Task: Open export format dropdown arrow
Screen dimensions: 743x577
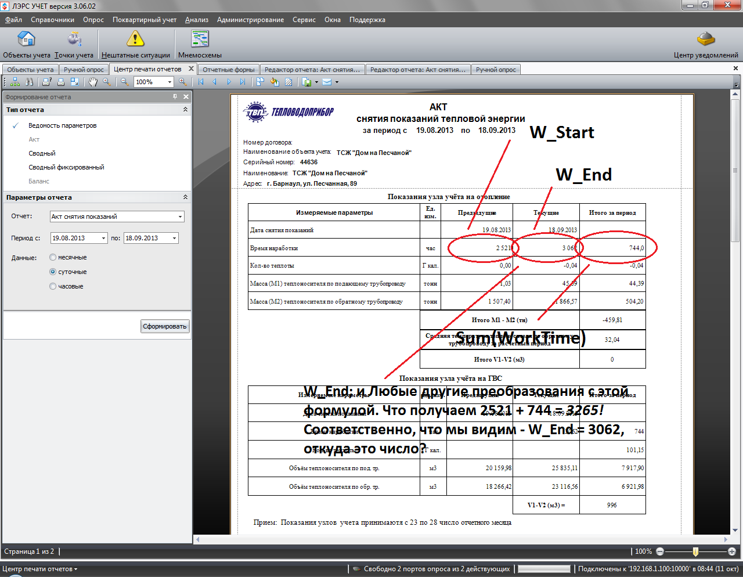Action: (316, 82)
